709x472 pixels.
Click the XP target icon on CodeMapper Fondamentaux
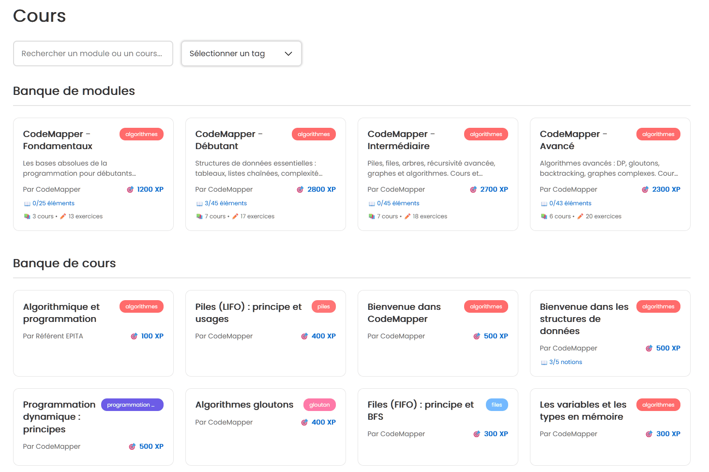[x=130, y=190]
